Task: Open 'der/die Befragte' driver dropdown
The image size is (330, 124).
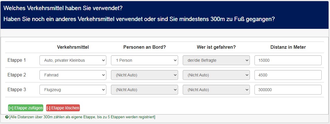Action: tap(216, 60)
